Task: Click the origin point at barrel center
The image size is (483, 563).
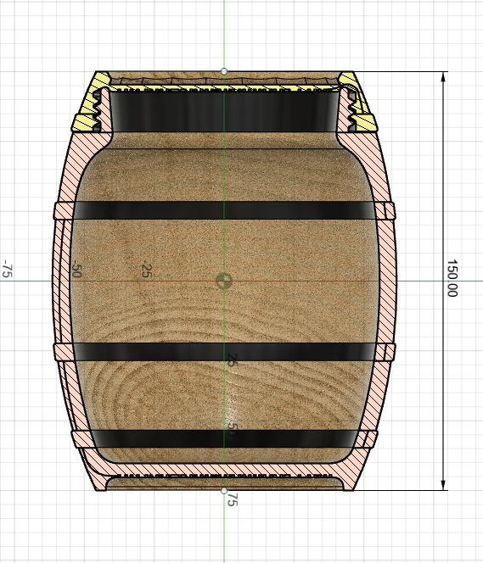Action: (x=223, y=281)
